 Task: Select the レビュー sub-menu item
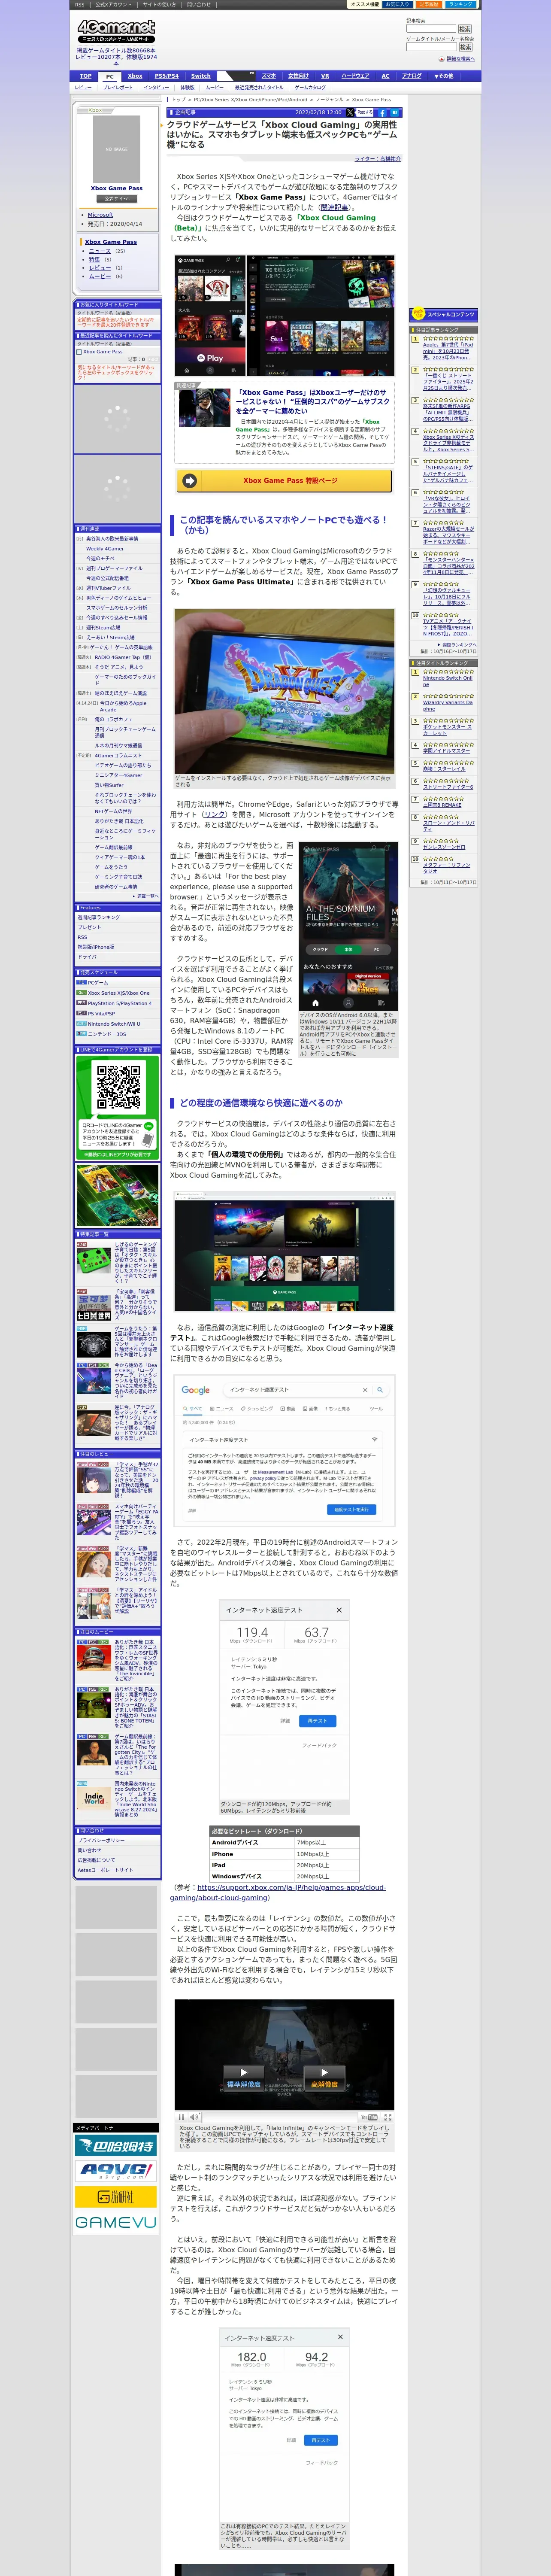point(83,87)
